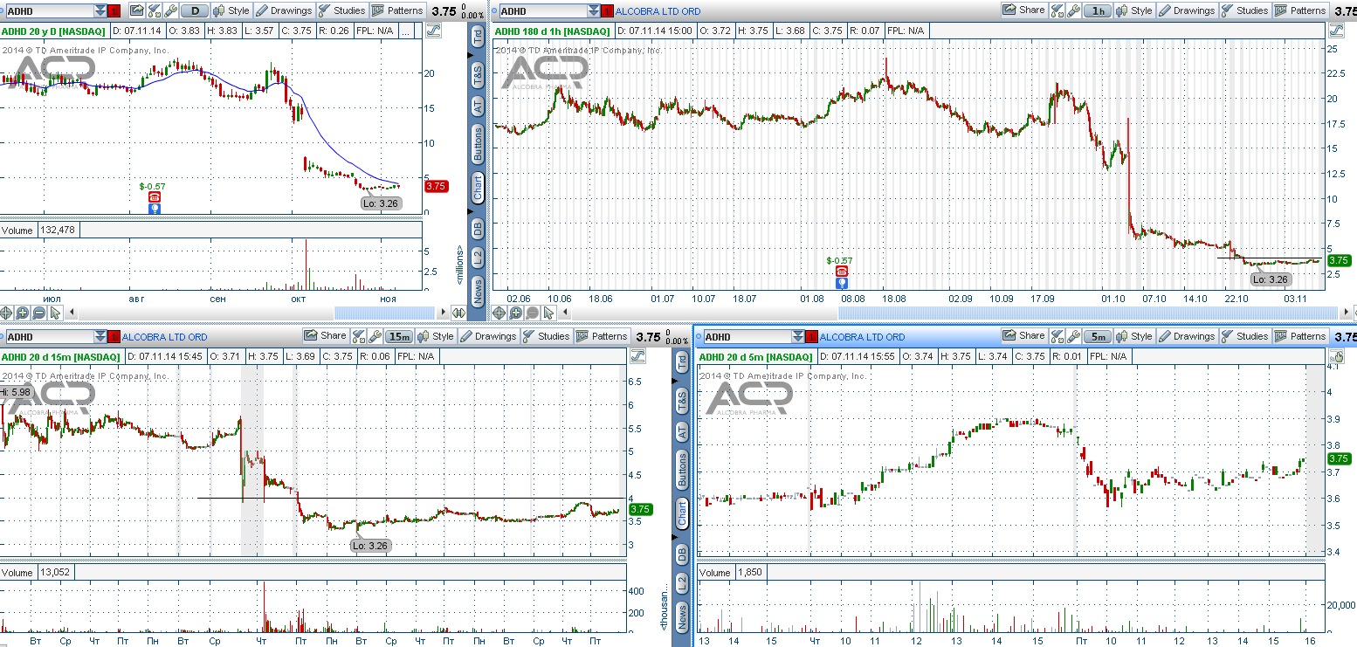Click the 'Volume 13,052' label on the 15m chart
Viewport: 1357px width, 647px height.
pos(38,572)
